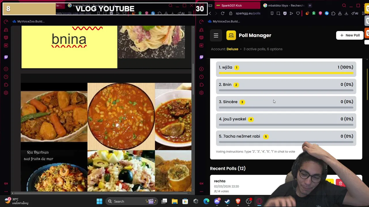Open downloads in the SparkGG window toolbar
369x207 pixels.
(x=346, y=13)
